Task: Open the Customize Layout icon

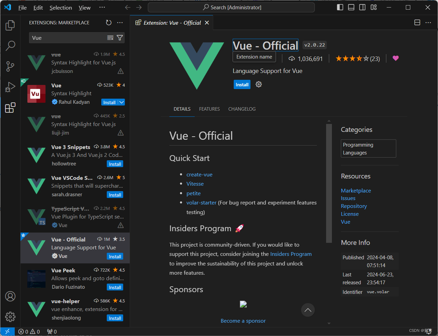Action: pyautogui.click(x=374, y=7)
